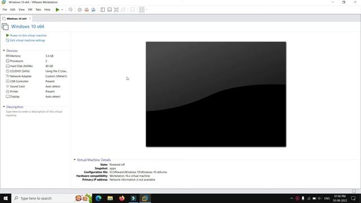This screenshot has height=203, width=361.
Task: Open the VM menu
Action: pyautogui.click(x=30, y=10)
